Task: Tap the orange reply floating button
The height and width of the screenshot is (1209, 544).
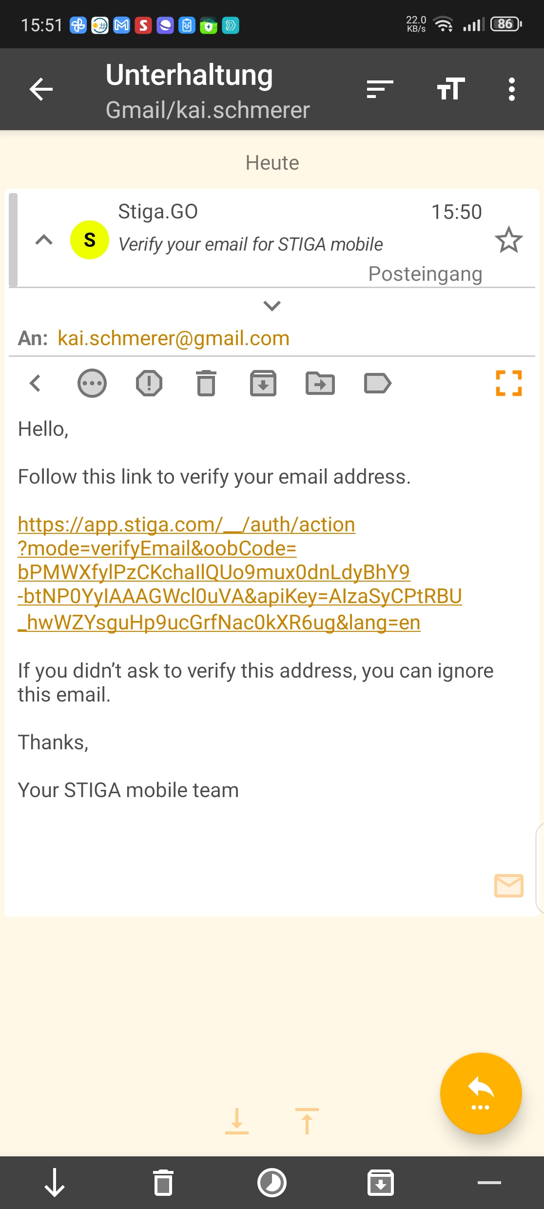Action: (x=481, y=1093)
